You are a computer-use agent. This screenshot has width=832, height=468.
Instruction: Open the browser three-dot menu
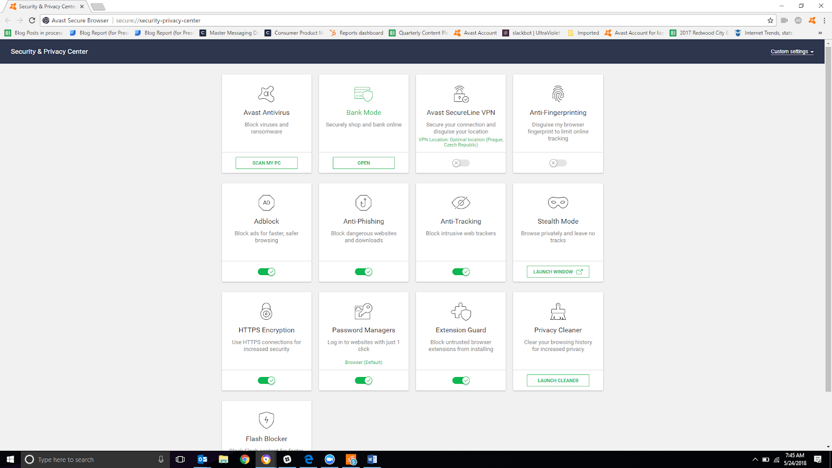(824, 20)
